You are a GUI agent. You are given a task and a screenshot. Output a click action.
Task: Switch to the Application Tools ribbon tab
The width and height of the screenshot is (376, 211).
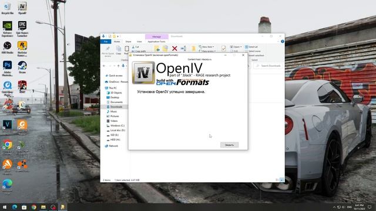click(157, 42)
